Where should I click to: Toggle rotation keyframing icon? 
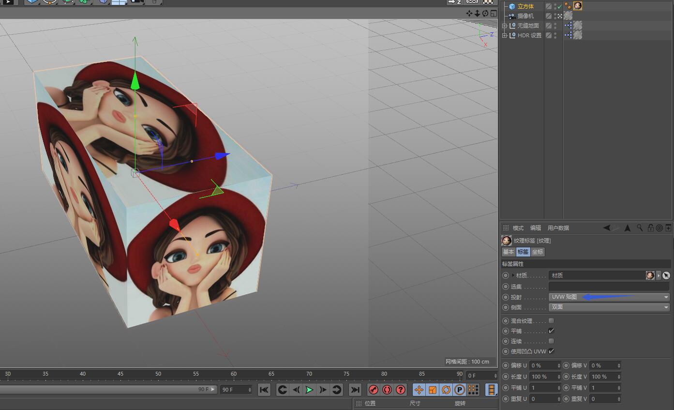click(446, 390)
